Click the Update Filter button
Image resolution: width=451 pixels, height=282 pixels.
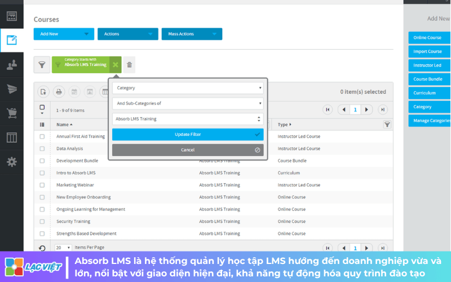click(188, 134)
